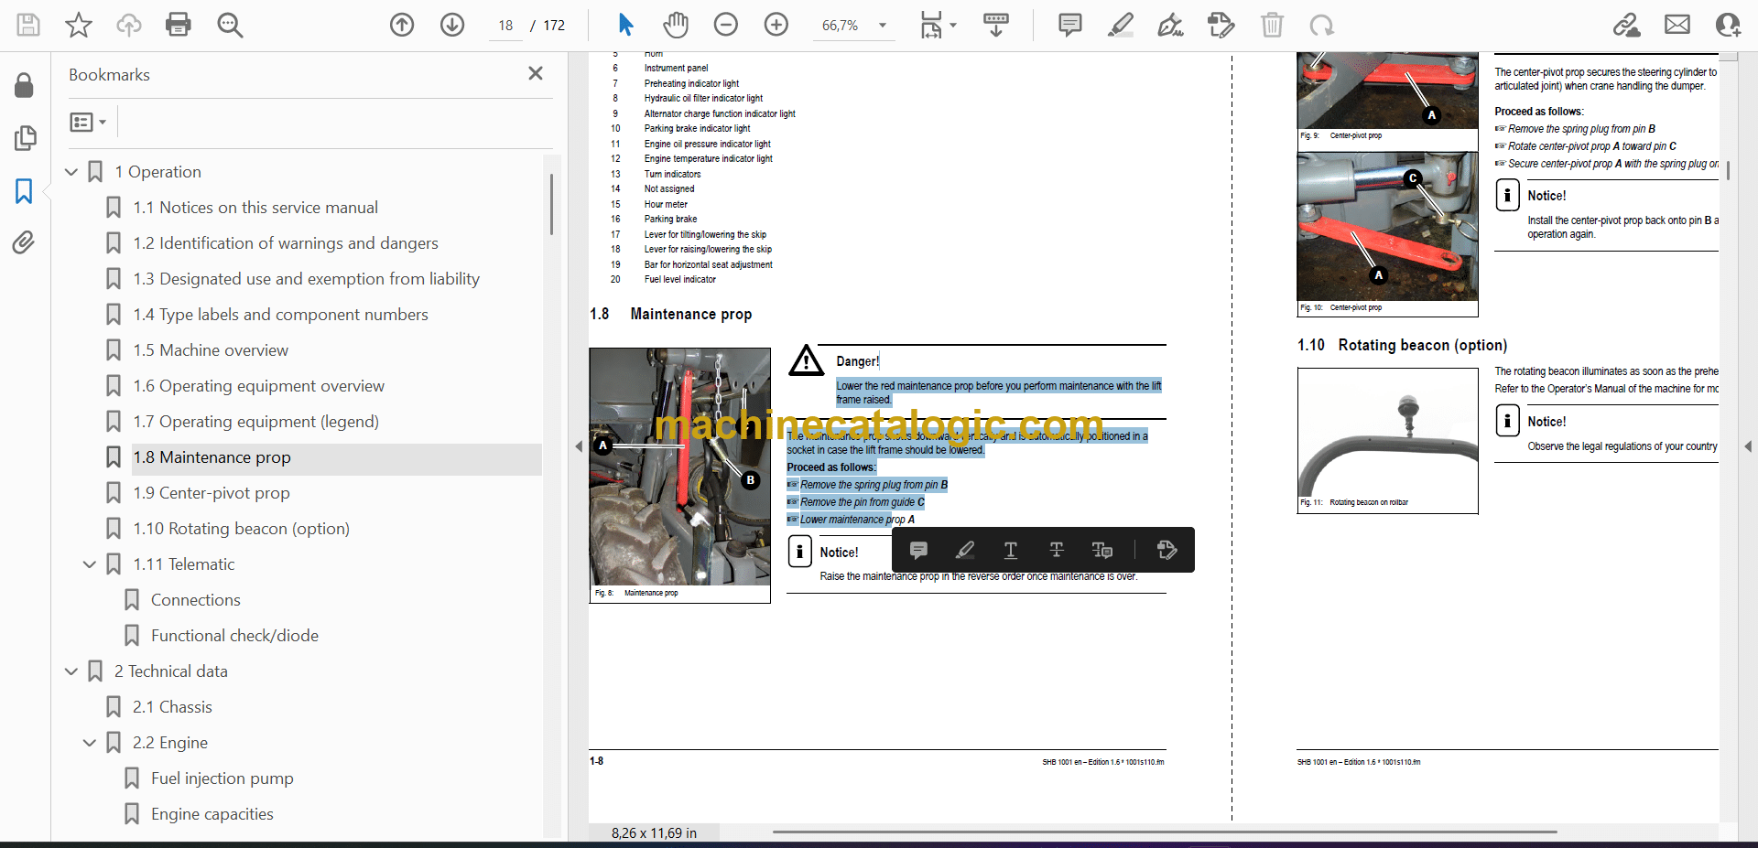Toggle the Bookmarks panel sidebar icon
1758x848 pixels.
(x=24, y=191)
